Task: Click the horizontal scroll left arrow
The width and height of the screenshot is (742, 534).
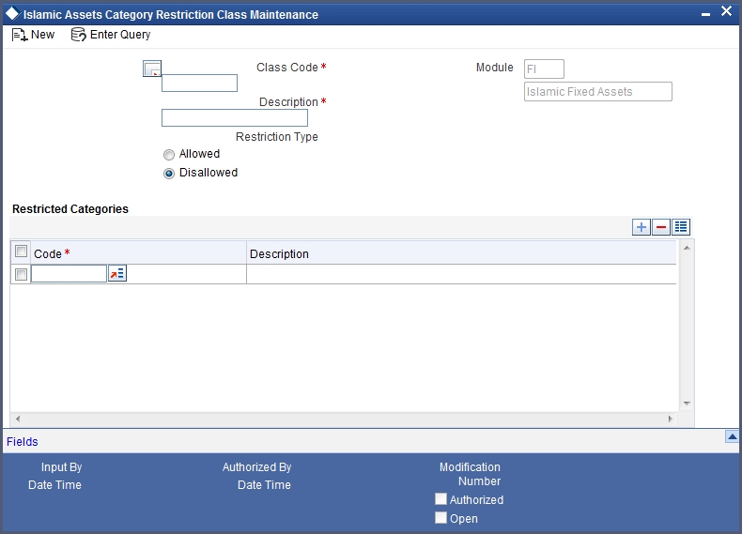Action: pyautogui.click(x=18, y=419)
